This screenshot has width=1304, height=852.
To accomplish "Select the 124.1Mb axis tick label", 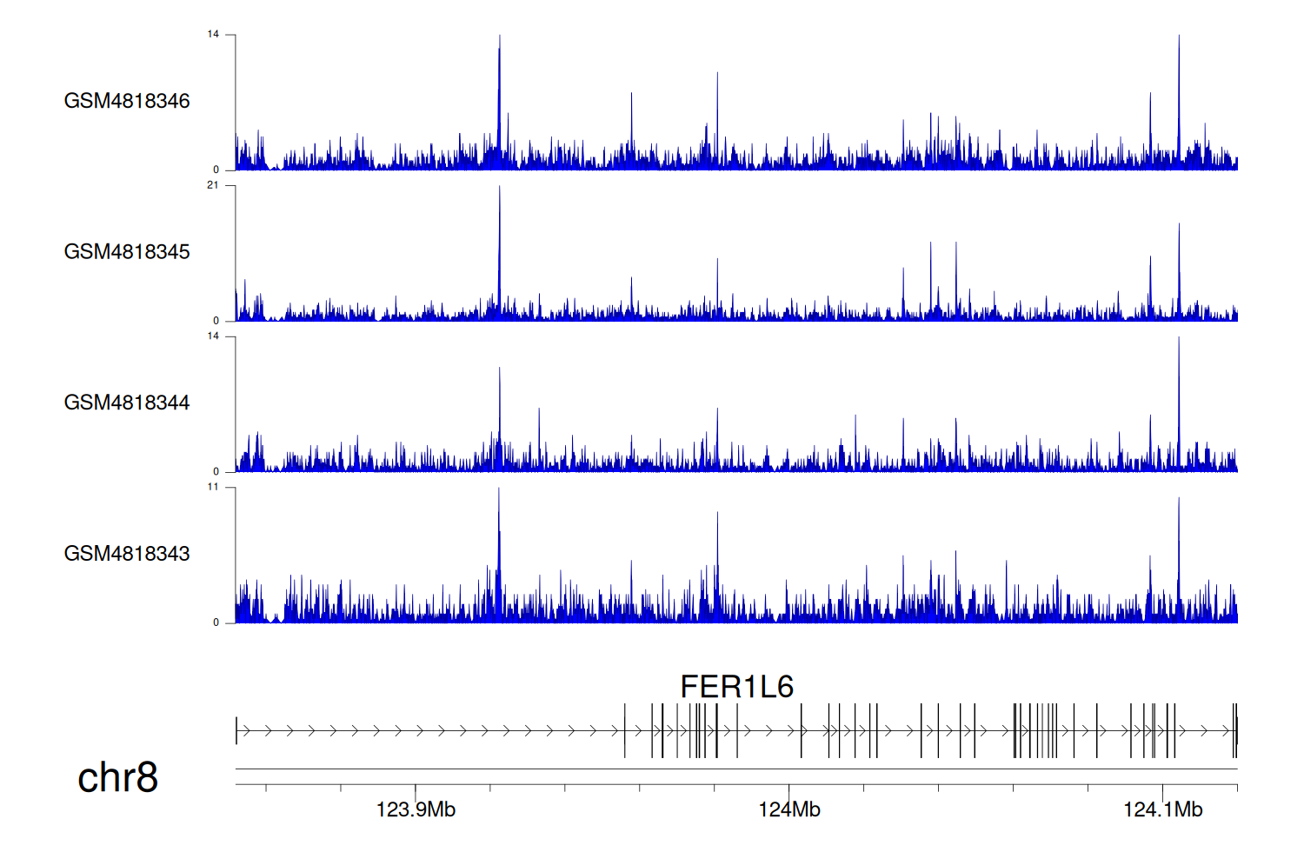I will (1162, 810).
